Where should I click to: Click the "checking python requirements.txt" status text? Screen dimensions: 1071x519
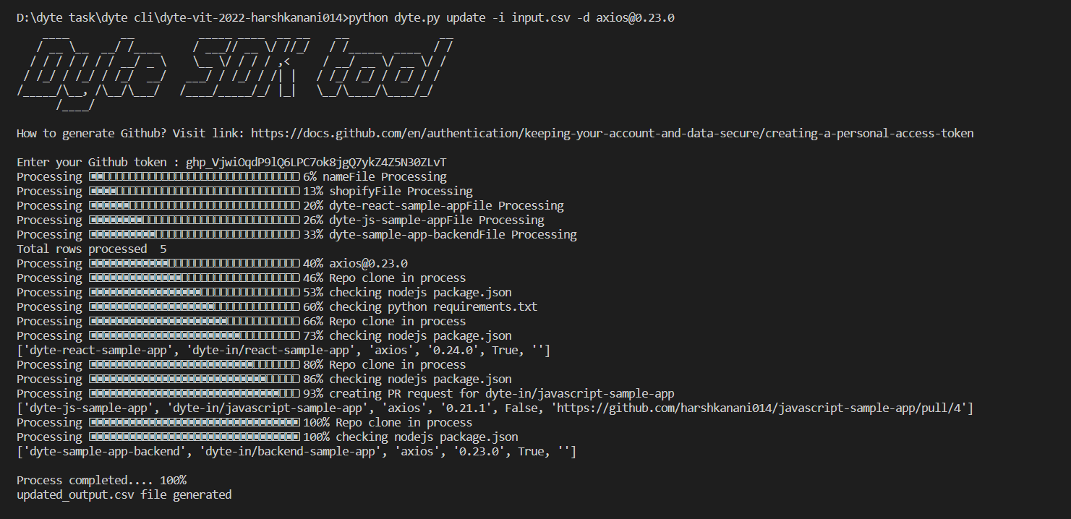point(433,306)
